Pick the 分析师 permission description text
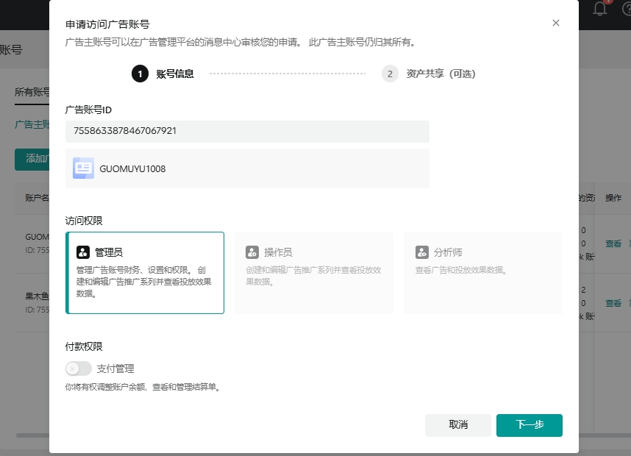This screenshot has width=631, height=456. tap(460, 270)
